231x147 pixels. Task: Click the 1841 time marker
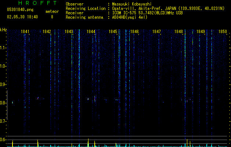coord(25,32)
